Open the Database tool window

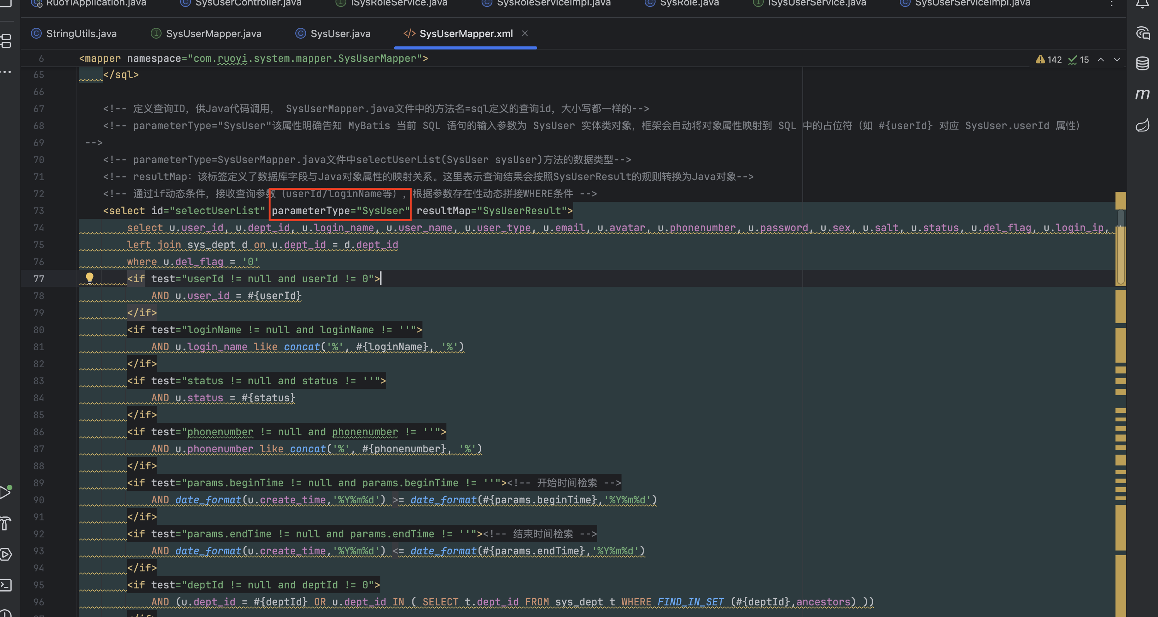(x=1142, y=63)
